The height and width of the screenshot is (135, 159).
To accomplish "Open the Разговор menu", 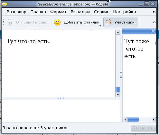I will (x=16, y=12).
